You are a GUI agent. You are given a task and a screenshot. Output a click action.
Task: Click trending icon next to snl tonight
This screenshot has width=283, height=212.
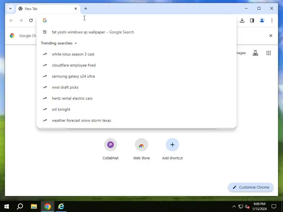pyautogui.click(x=45, y=109)
